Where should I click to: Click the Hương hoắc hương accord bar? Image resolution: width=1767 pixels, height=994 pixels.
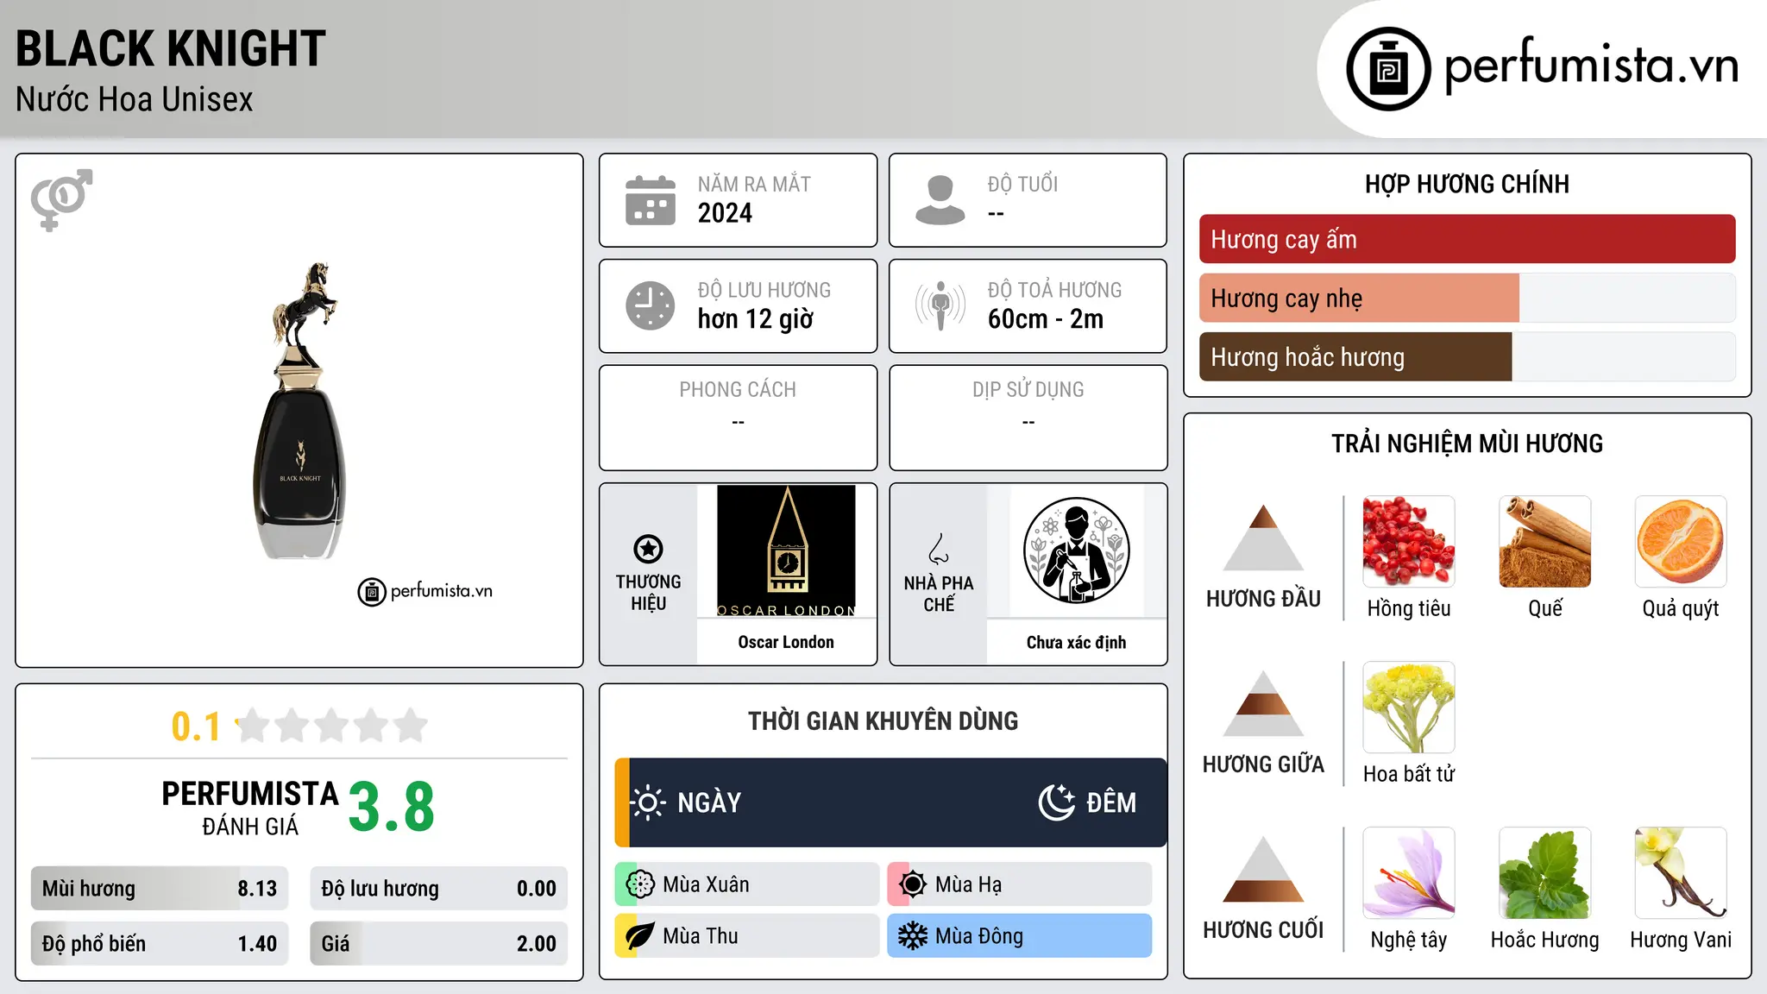pyautogui.click(x=1467, y=356)
